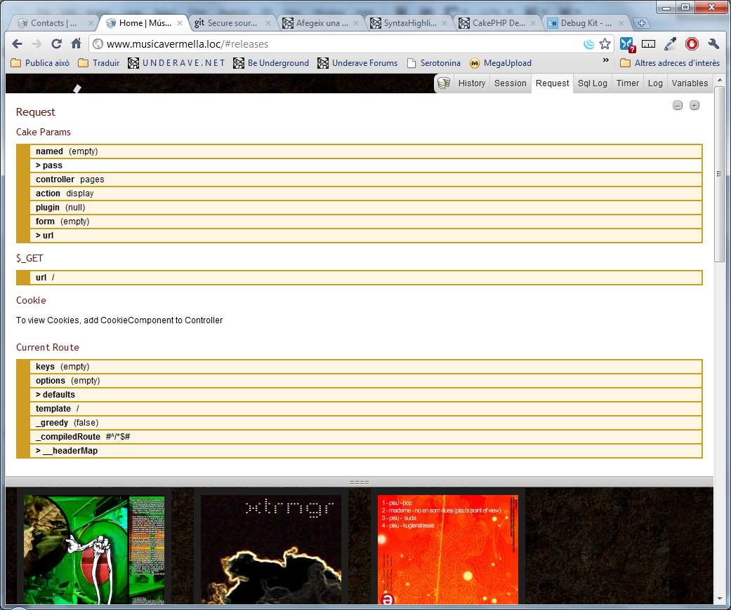Go to the browser home page icon

[x=77, y=44]
